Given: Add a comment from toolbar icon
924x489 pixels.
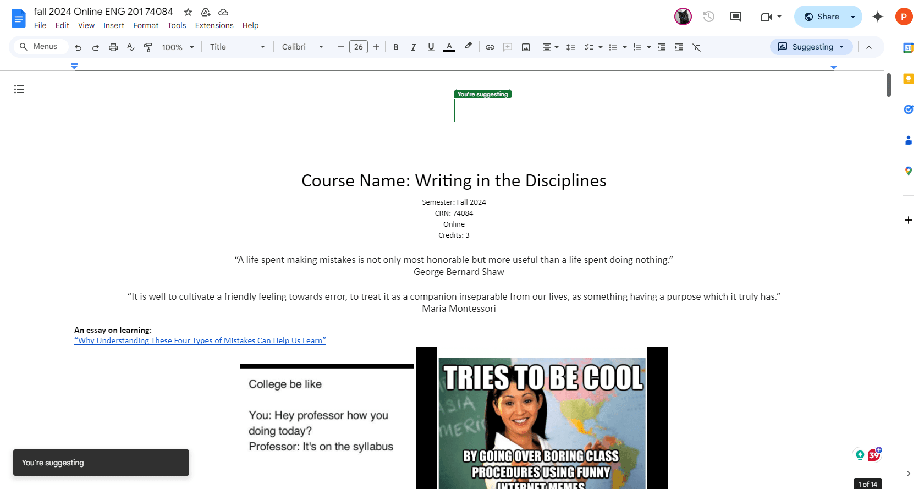Looking at the screenshot, I should [508, 47].
